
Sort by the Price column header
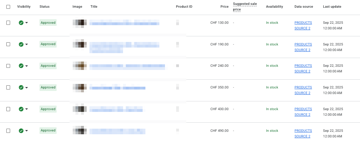[224, 7]
